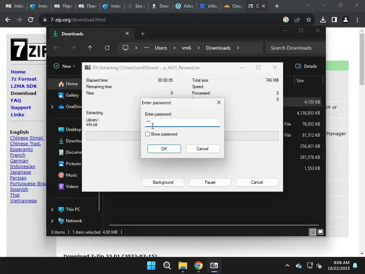Choose German language link
The image size is (365, 274).
(19, 161)
